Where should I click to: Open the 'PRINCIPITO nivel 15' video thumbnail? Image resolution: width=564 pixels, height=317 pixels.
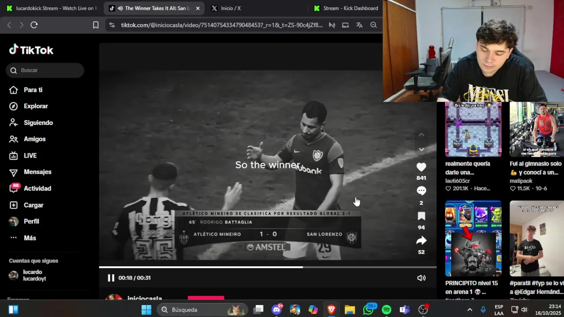pos(473,239)
